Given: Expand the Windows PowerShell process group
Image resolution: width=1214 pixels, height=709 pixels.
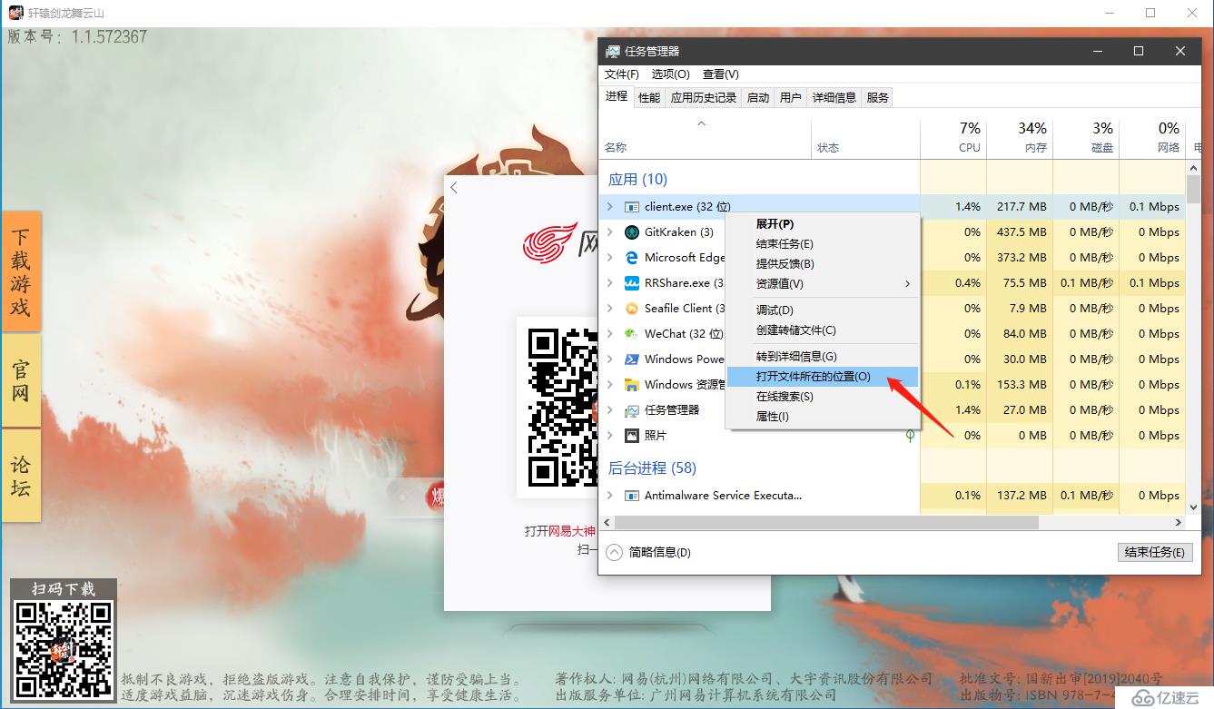Looking at the screenshot, I should 610,359.
